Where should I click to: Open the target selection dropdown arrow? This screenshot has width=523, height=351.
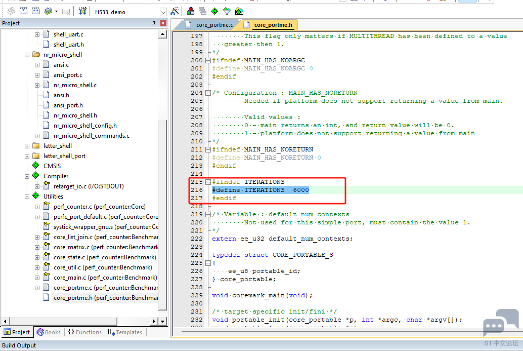(x=163, y=12)
